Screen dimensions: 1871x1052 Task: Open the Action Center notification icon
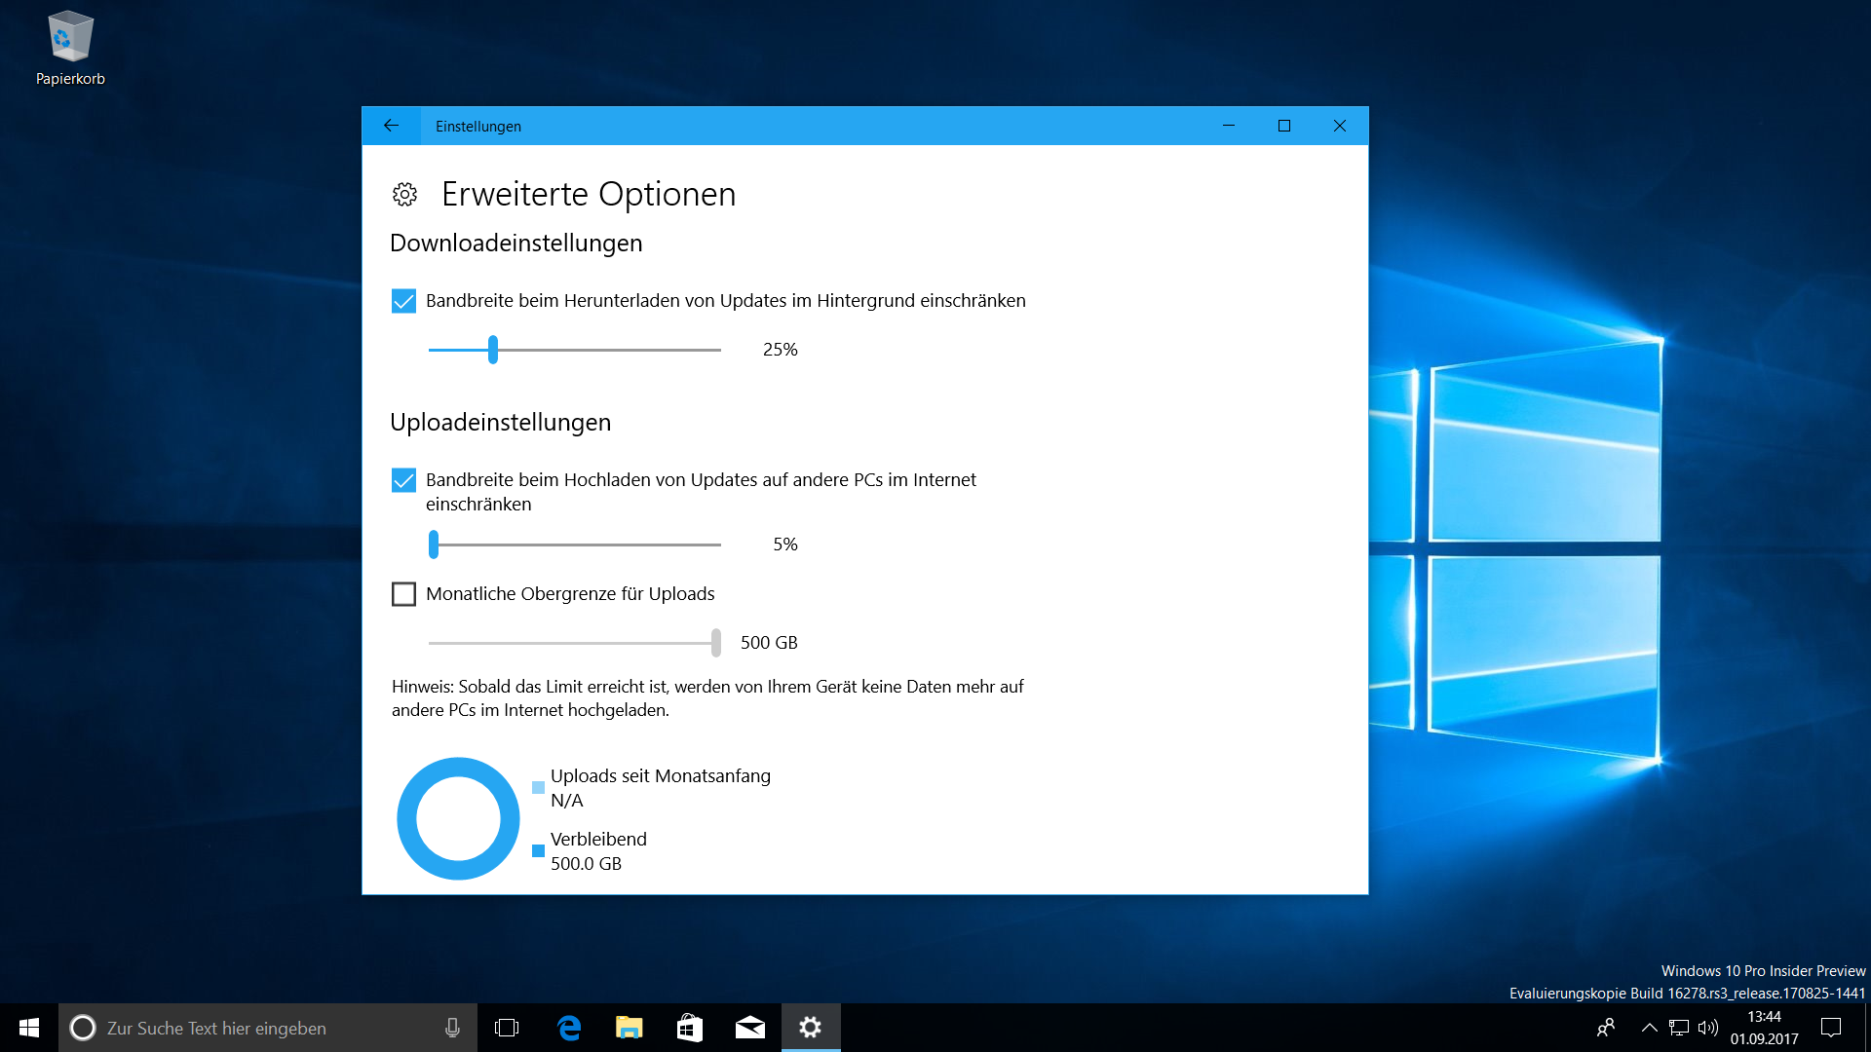click(1831, 1028)
